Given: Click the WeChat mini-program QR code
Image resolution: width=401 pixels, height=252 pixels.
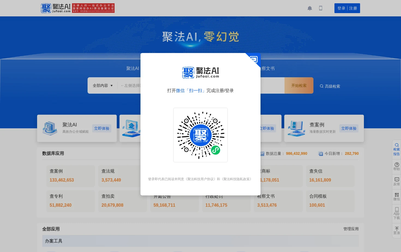Looking at the screenshot, I should click(x=200, y=135).
